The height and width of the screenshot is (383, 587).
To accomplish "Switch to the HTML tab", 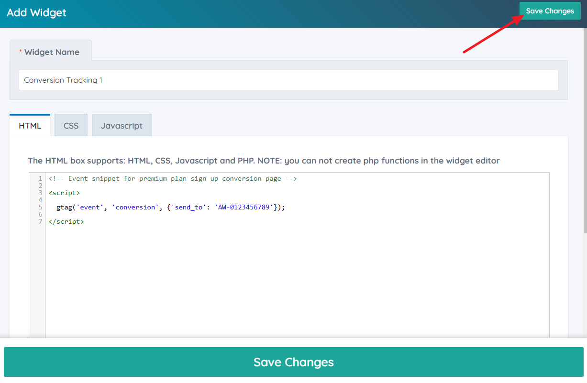I will tap(30, 126).
